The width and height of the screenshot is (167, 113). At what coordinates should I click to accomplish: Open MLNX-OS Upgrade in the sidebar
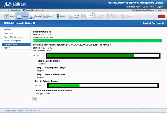[x=16, y=41]
